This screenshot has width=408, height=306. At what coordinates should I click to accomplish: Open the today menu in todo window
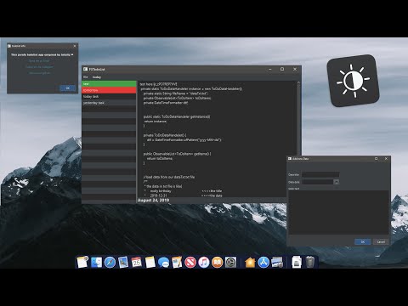pos(97,77)
